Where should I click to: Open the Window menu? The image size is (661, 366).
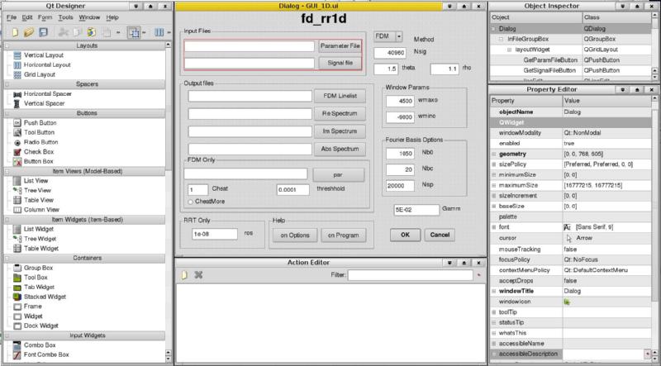pyautogui.click(x=89, y=17)
